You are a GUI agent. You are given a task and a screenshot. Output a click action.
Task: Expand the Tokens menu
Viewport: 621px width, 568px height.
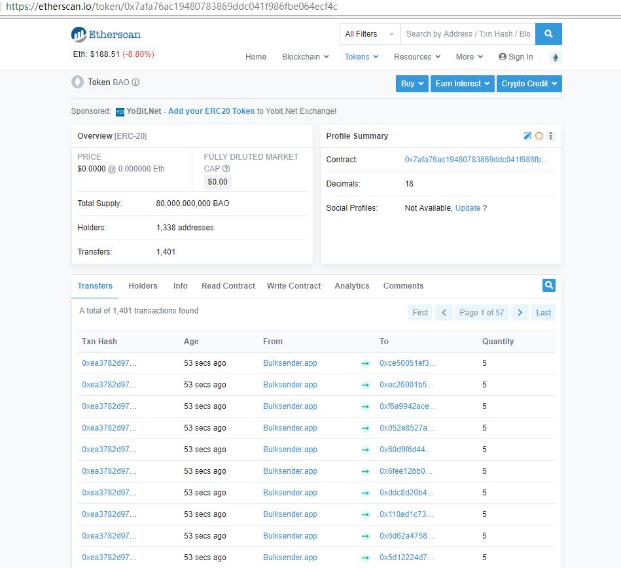[361, 57]
